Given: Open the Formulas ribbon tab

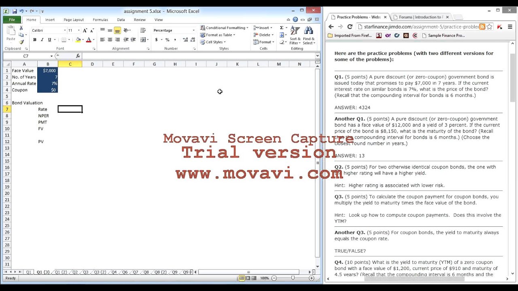Looking at the screenshot, I should (x=100, y=19).
